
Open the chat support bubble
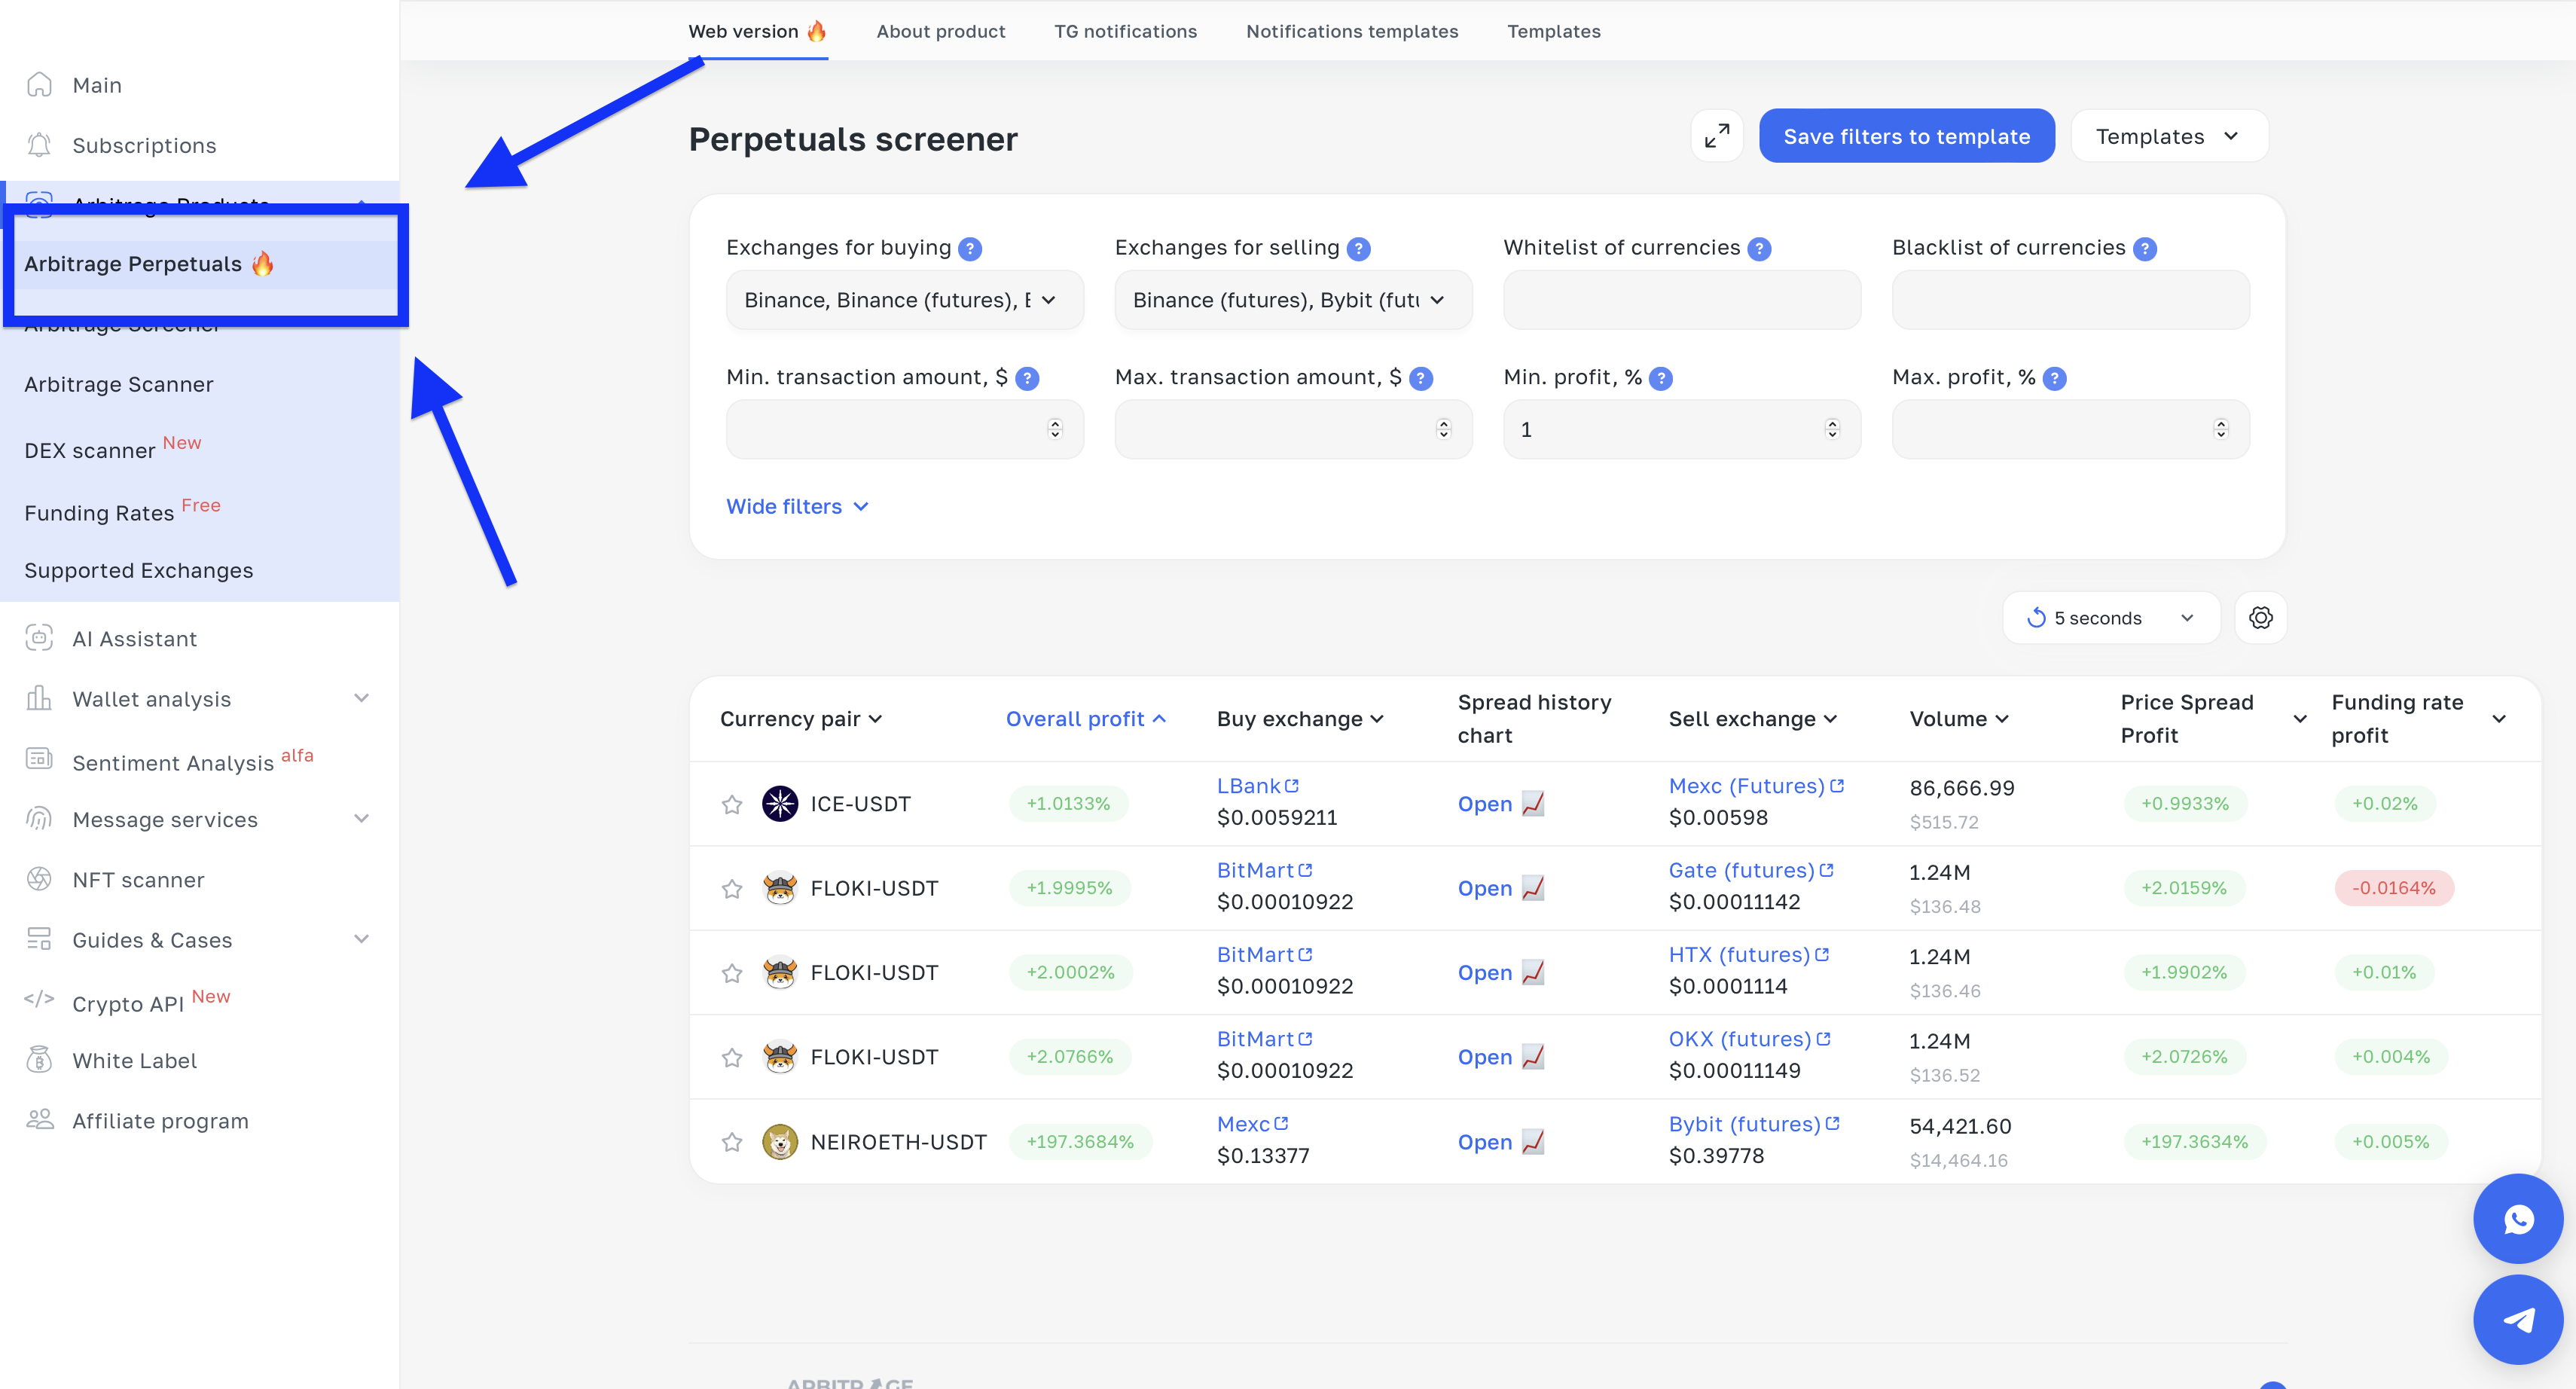tap(2518, 1218)
